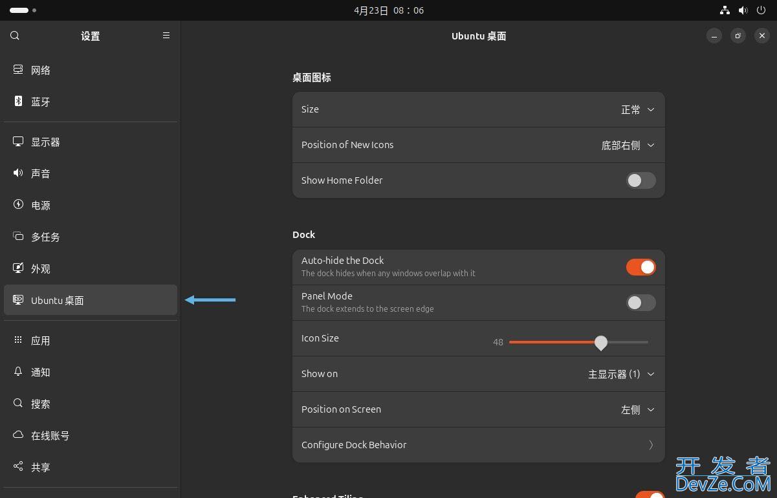Image resolution: width=777 pixels, height=498 pixels.
Task: Toggle Show Home Folder switch
Action: coord(640,180)
